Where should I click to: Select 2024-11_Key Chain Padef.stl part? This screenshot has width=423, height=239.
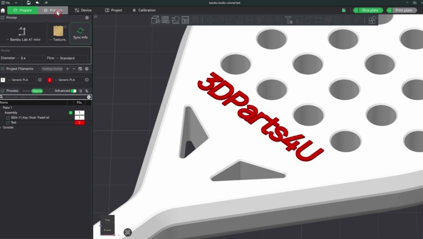(x=30, y=118)
